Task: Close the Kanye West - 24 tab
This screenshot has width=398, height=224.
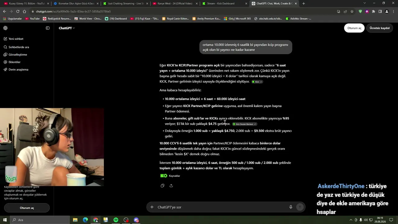Action: (x=197, y=3)
